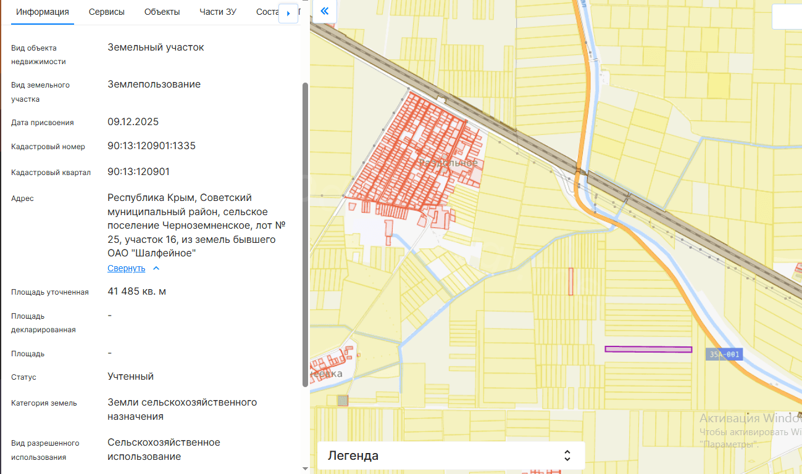Toggle the Легенда up-down chevron icon
Image resolution: width=802 pixels, height=474 pixels.
click(x=567, y=456)
